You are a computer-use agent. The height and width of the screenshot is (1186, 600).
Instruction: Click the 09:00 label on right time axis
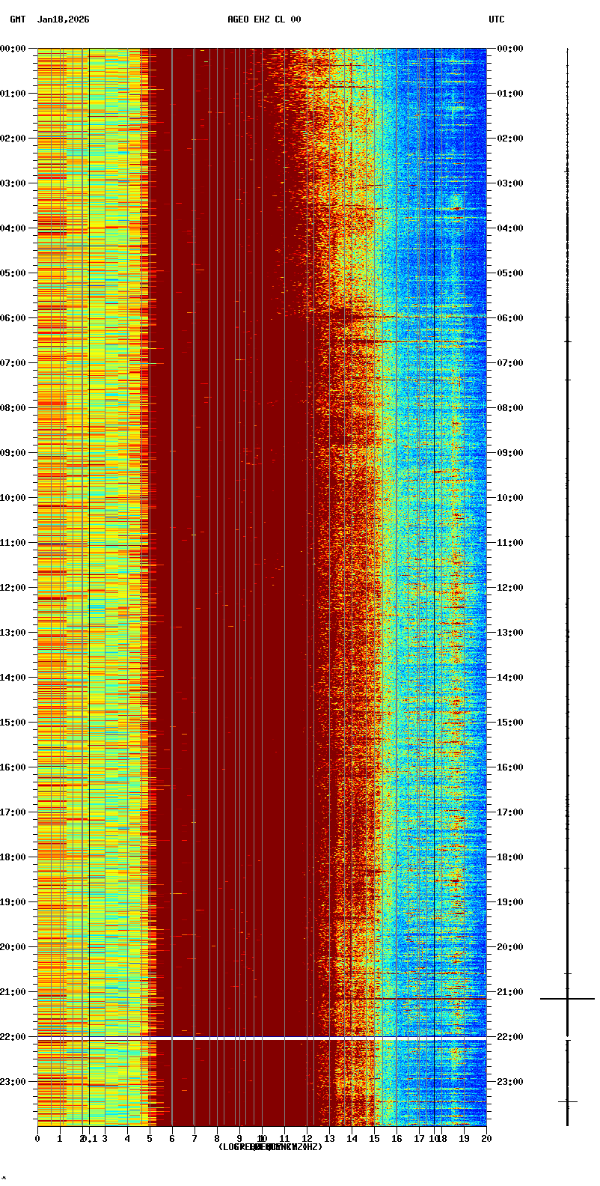tap(509, 453)
